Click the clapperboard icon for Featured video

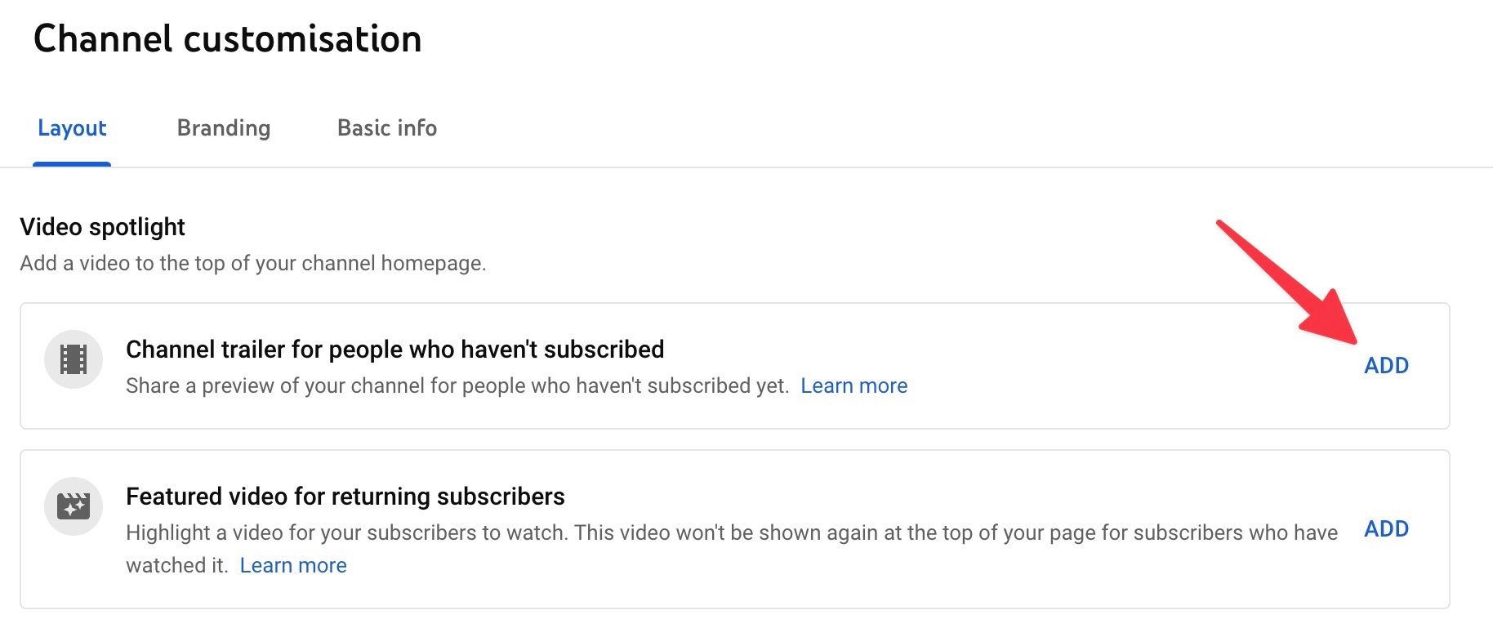[x=74, y=506]
